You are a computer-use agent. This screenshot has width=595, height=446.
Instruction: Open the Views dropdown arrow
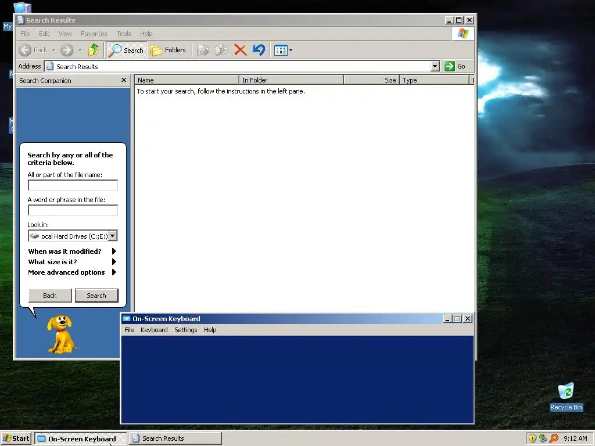[x=291, y=50]
